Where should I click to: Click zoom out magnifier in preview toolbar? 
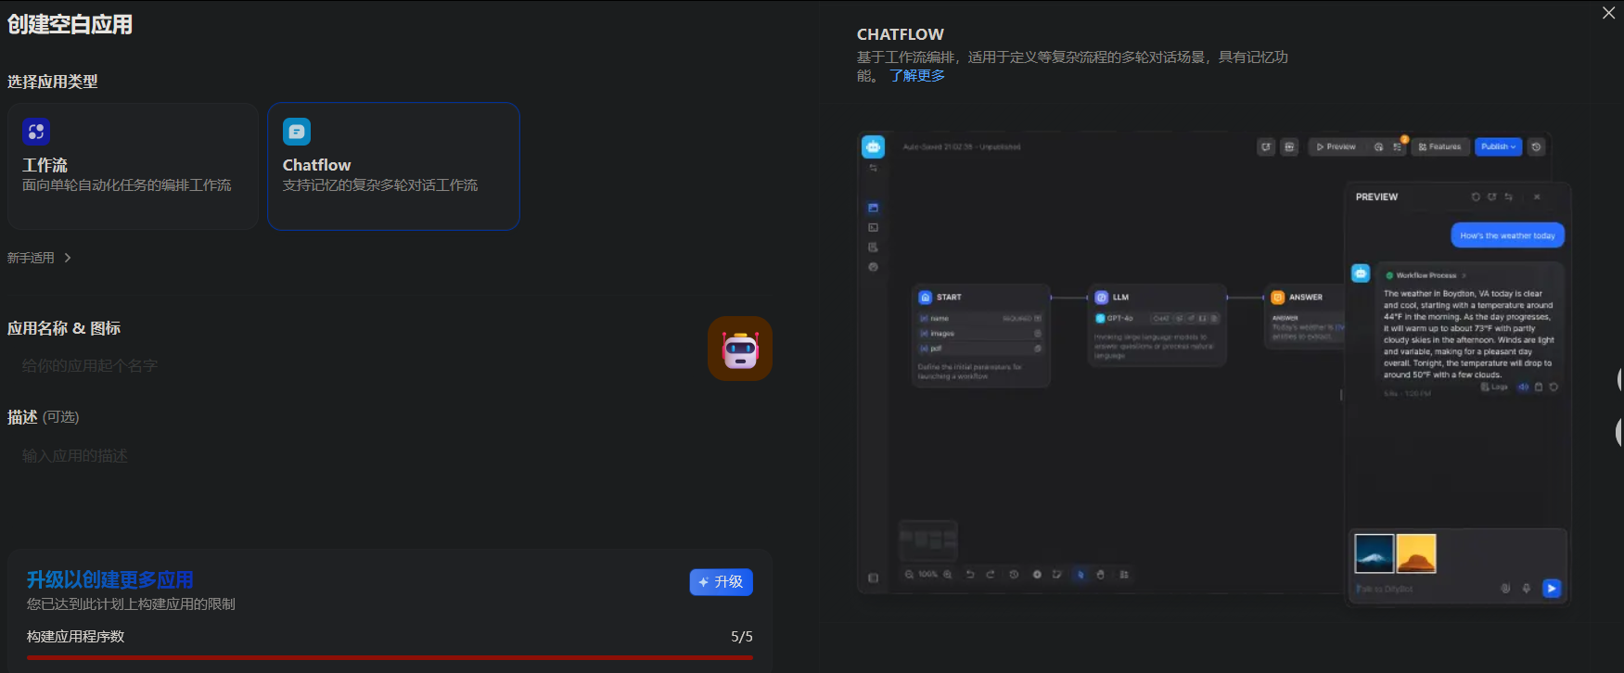click(x=909, y=575)
